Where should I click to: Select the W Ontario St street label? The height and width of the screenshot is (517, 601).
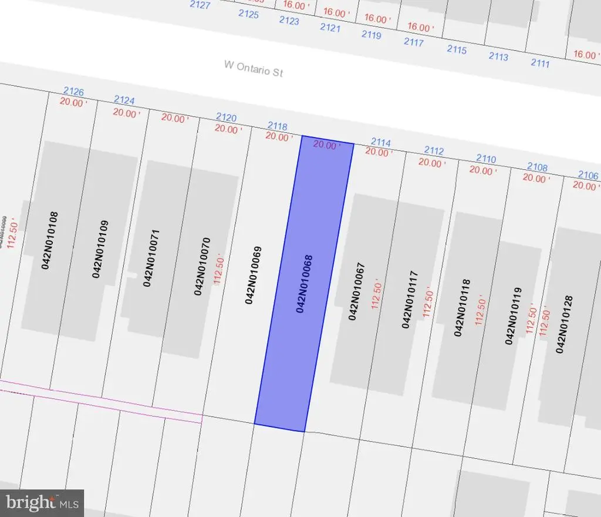(254, 69)
